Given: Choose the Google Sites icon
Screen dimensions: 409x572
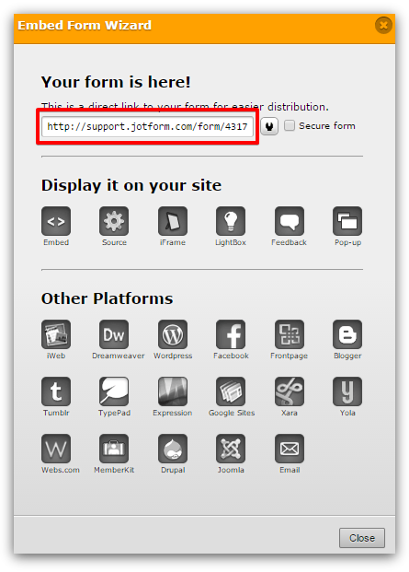Looking at the screenshot, I should tap(231, 391).
